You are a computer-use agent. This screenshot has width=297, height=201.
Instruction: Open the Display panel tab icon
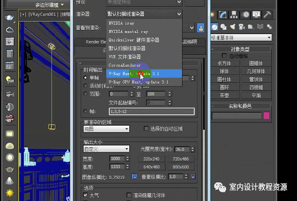tap(256, 14)
